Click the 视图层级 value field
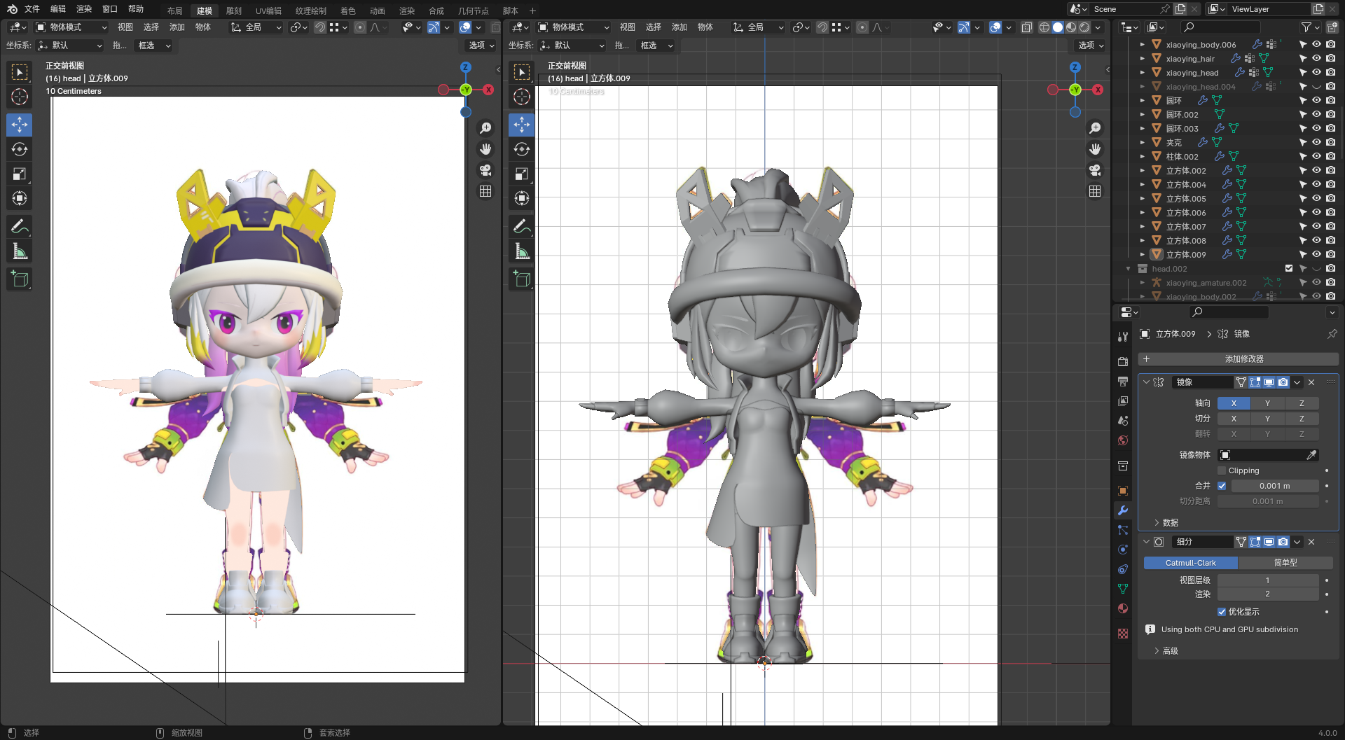 pos(1267,580)
